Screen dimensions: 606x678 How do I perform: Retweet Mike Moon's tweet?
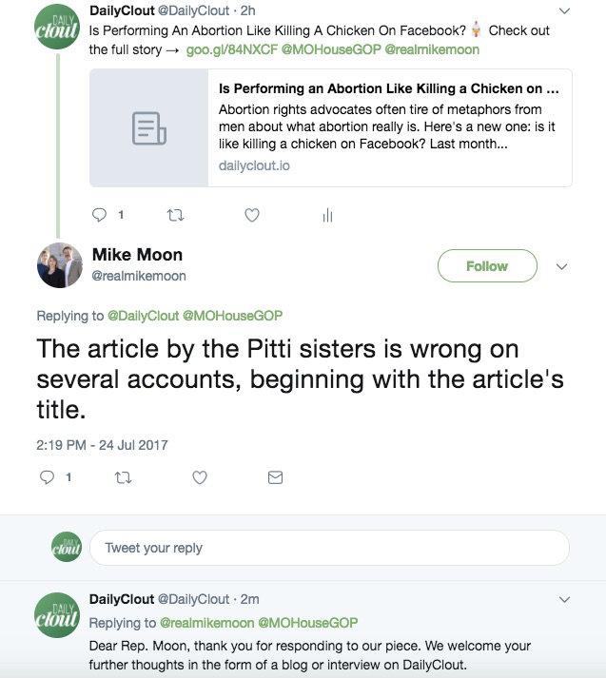[x=123, y=477]
